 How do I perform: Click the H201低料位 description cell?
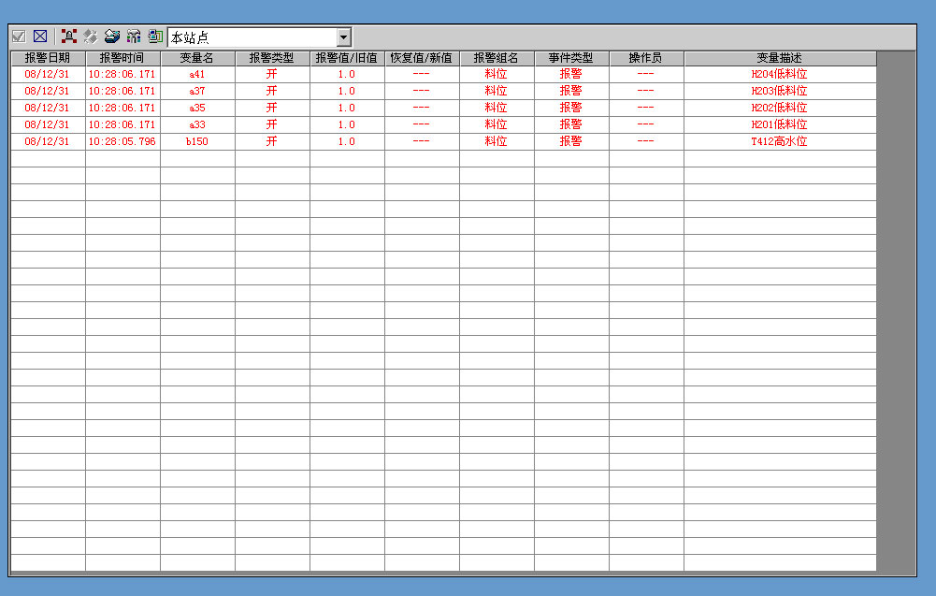pyautogui.click(x=780, y=124)
